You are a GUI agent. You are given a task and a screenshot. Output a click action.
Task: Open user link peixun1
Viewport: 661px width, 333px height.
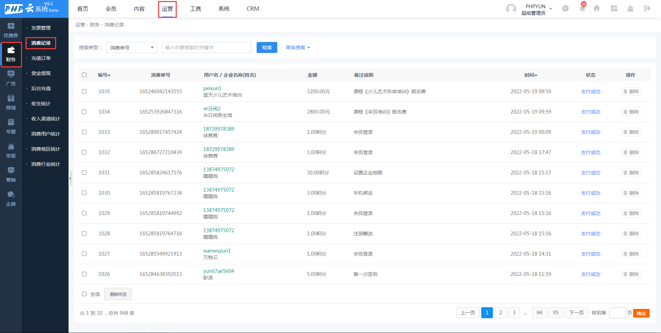(212, 88)
